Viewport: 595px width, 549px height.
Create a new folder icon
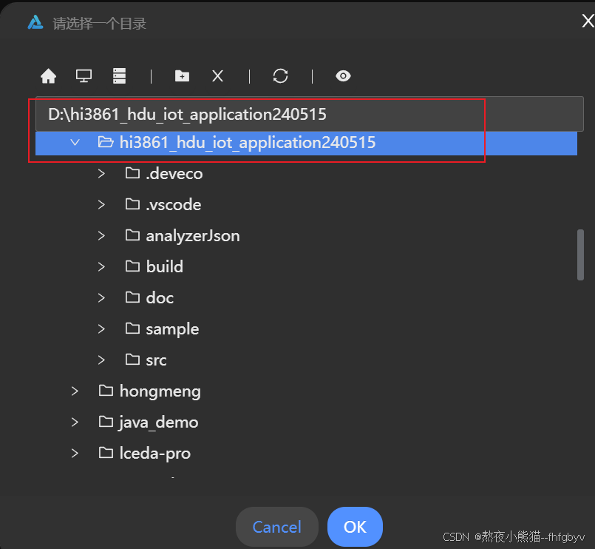pyautogui.click(x=182, y=76)
